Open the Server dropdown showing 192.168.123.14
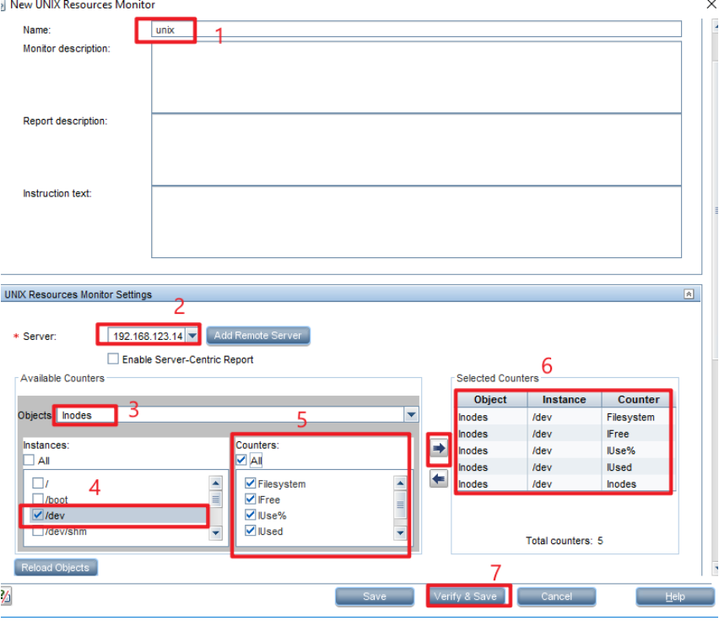The height and width of the screenshot is (626, 719). click(192, 334)
